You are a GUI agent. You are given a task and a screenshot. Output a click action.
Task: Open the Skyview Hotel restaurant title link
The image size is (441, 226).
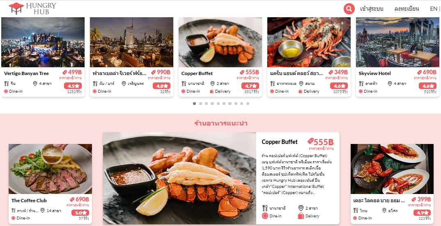click(374, 73)
